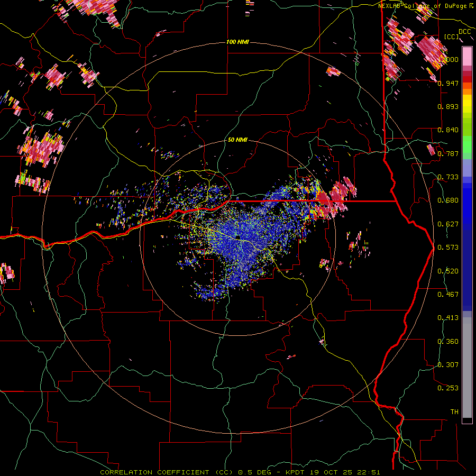Select the 0.360 scale value
Viewport: 476px width, 476px height.
point(448,342)
